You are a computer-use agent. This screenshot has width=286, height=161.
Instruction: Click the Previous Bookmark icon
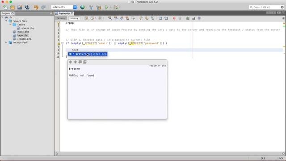point(141,18)
